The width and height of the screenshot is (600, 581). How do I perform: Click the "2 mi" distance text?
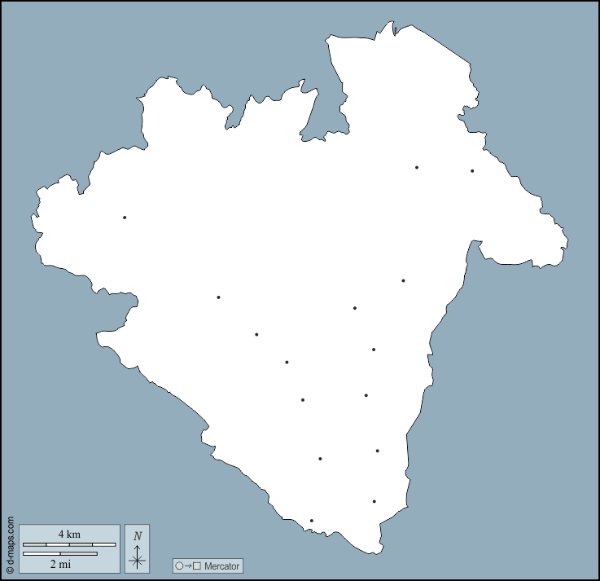[59, 564]
